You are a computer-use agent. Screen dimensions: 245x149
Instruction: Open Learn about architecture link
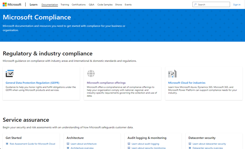83,144
